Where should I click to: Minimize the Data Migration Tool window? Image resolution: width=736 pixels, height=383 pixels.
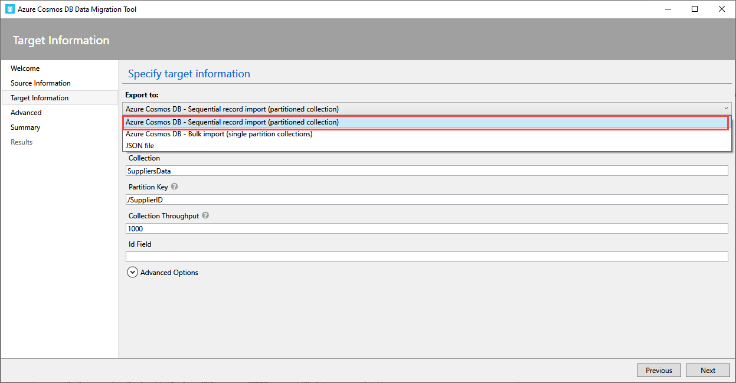[668, 9]
